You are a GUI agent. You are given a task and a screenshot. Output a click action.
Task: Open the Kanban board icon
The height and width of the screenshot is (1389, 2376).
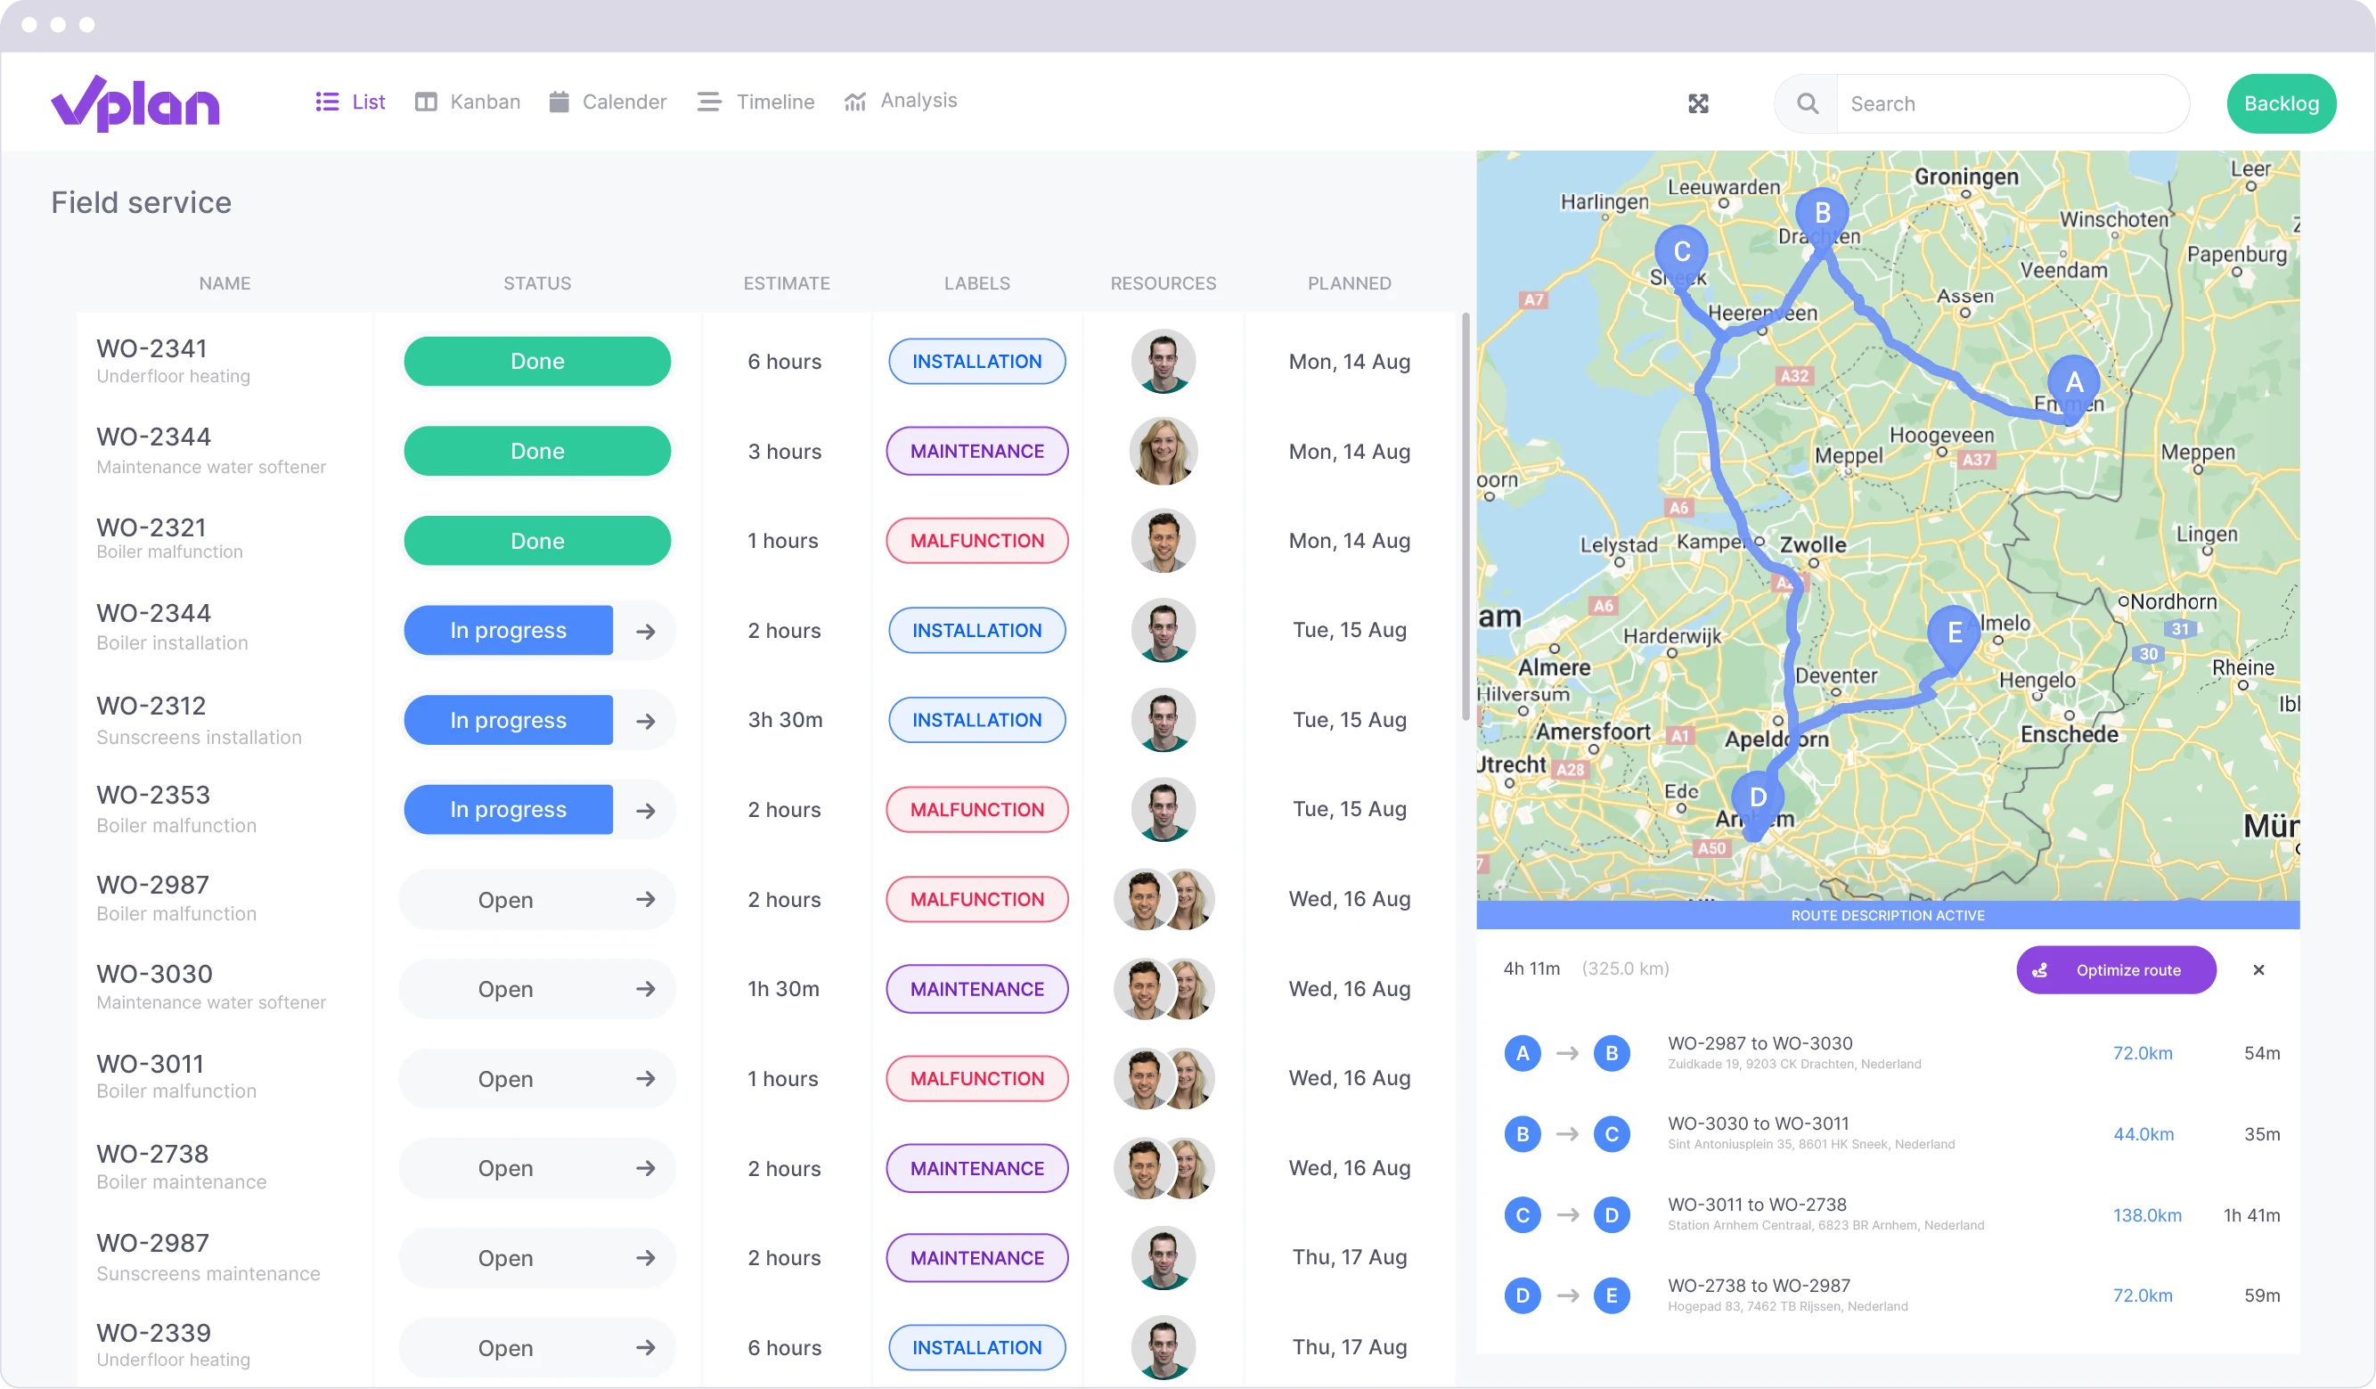pos(426,101)
